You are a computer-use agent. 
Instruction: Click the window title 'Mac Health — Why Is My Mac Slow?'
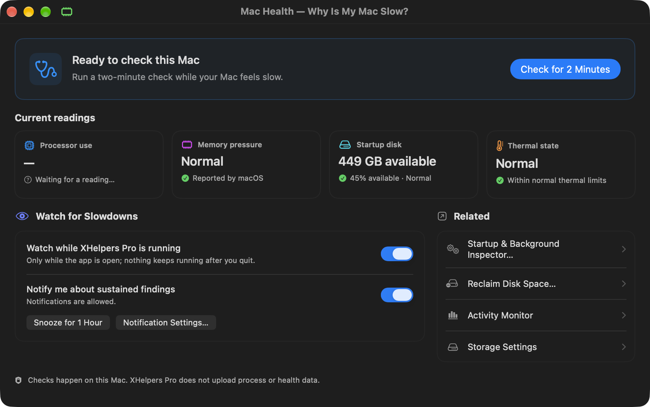pos(324,11)
